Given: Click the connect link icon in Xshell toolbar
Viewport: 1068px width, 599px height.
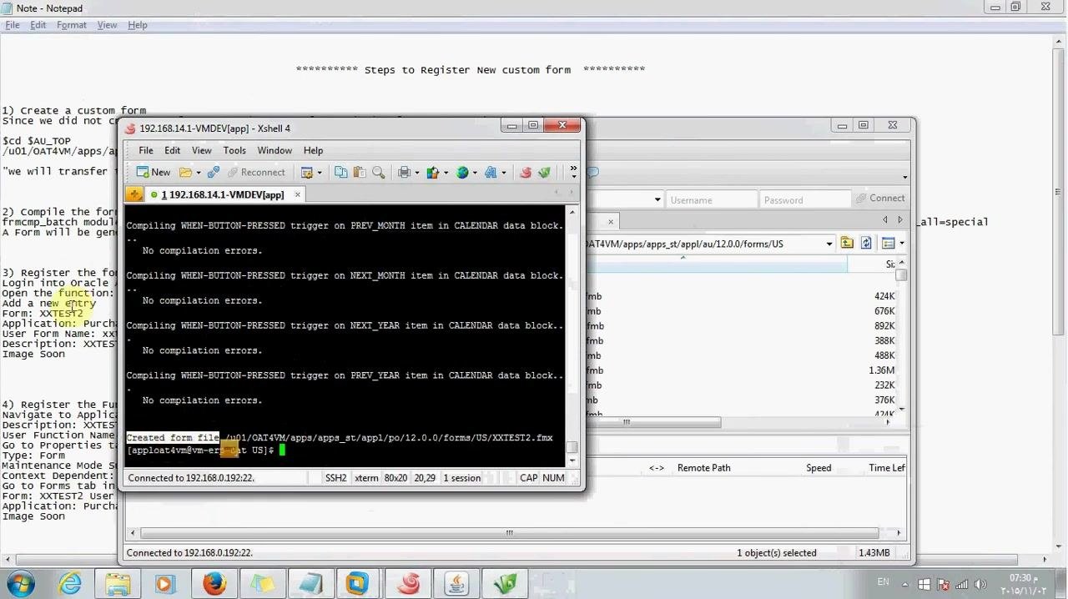Looking at the screenshot, I should (x=214, y=172).
